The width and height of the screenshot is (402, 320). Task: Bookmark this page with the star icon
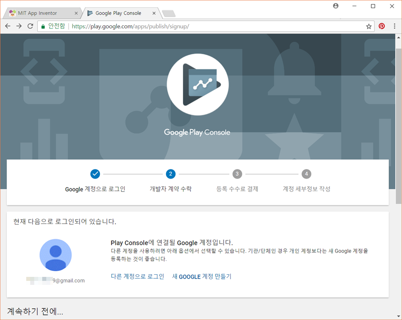click(x=369, y=26)
